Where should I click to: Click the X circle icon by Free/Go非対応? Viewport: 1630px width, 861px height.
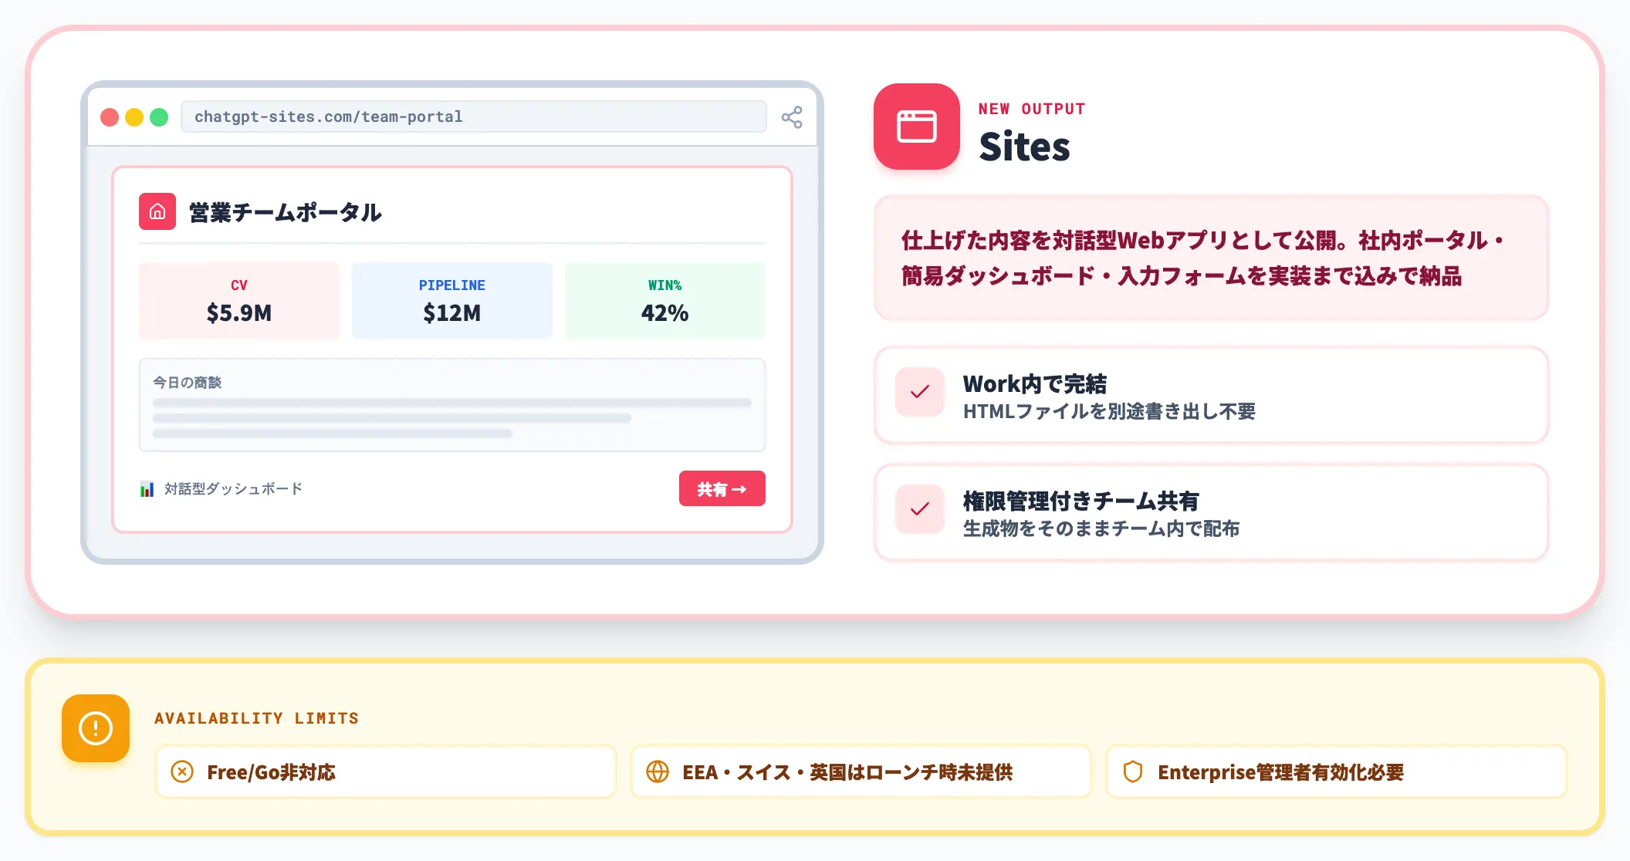(182, 772)
